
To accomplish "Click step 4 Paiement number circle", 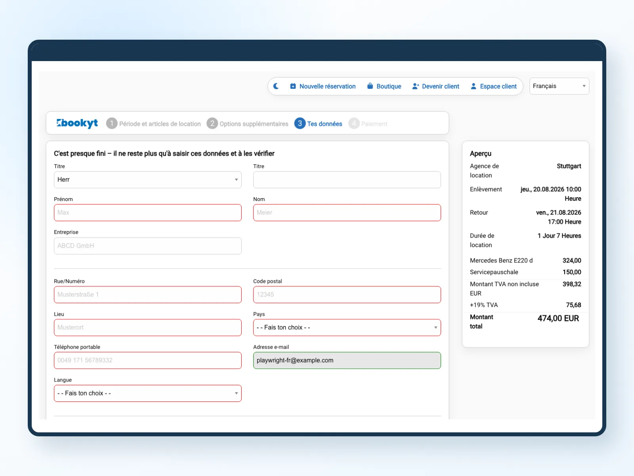I will (354, 123).
